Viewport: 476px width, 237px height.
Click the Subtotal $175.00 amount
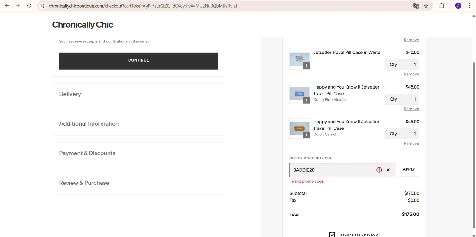click(412, 193)
